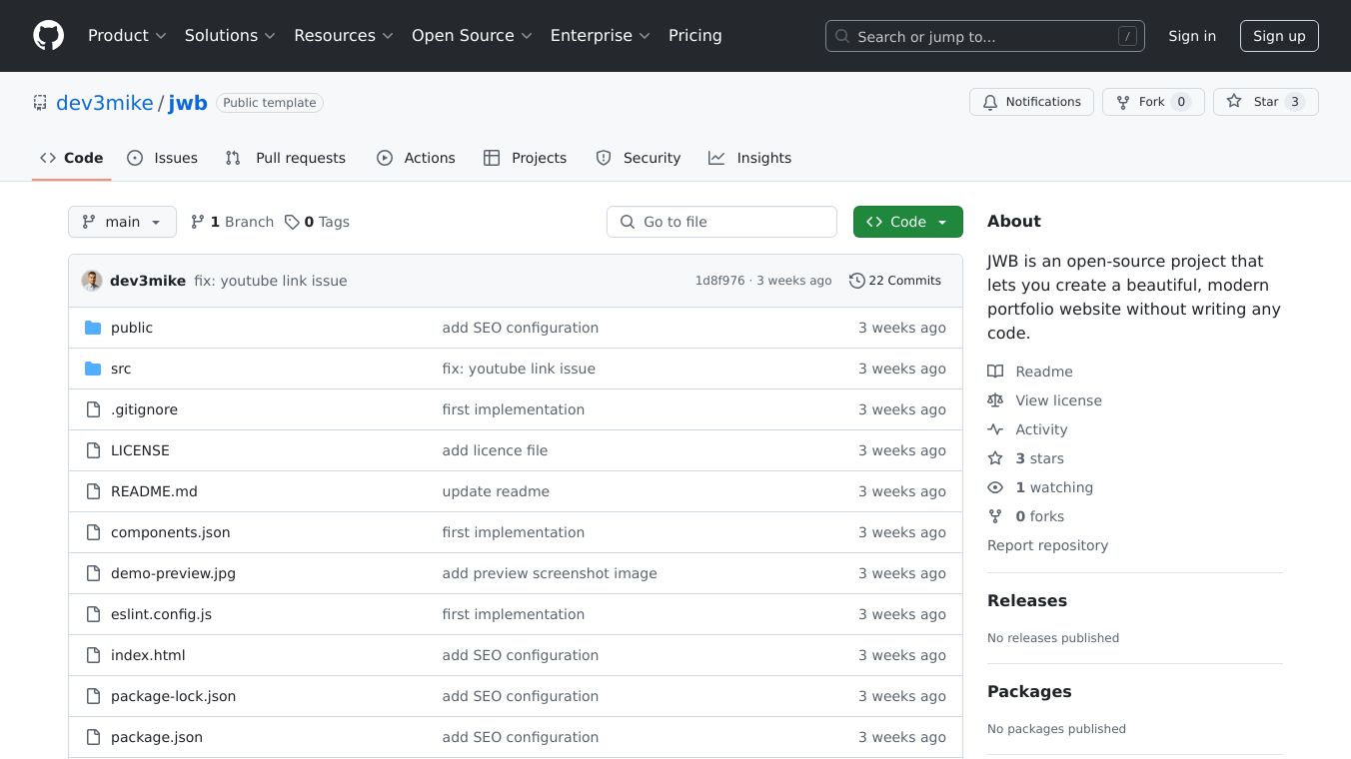1351x759 pixels.
Task: Switch to the Issues tab
Action: (163, 158)
